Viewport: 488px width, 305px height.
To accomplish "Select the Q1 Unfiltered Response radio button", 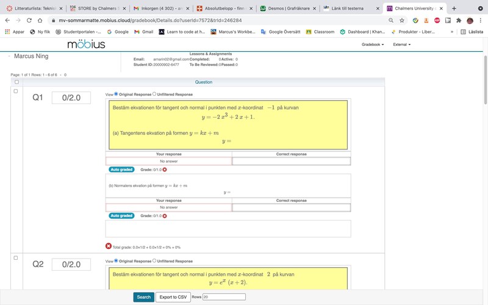I will coord(154,95).
